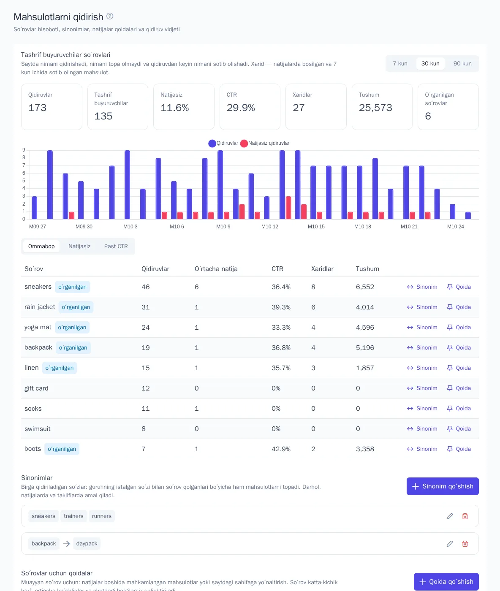Add rule for boots query
The width and height of the screenshot is (500, 591).
(x=459, y=449)
